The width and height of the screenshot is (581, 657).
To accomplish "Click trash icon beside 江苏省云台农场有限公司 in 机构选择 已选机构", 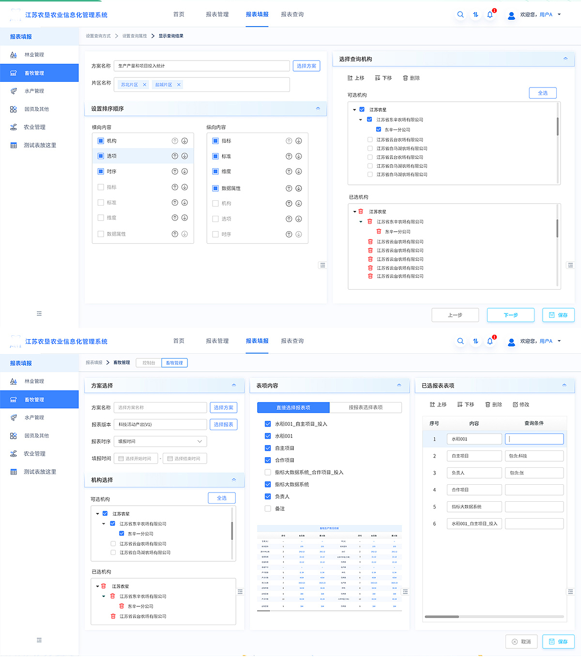I will [x=113, y=616].
